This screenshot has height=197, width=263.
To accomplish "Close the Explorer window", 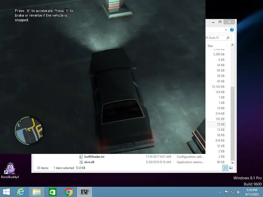I will pyautogui.click(x=229, y=22).
